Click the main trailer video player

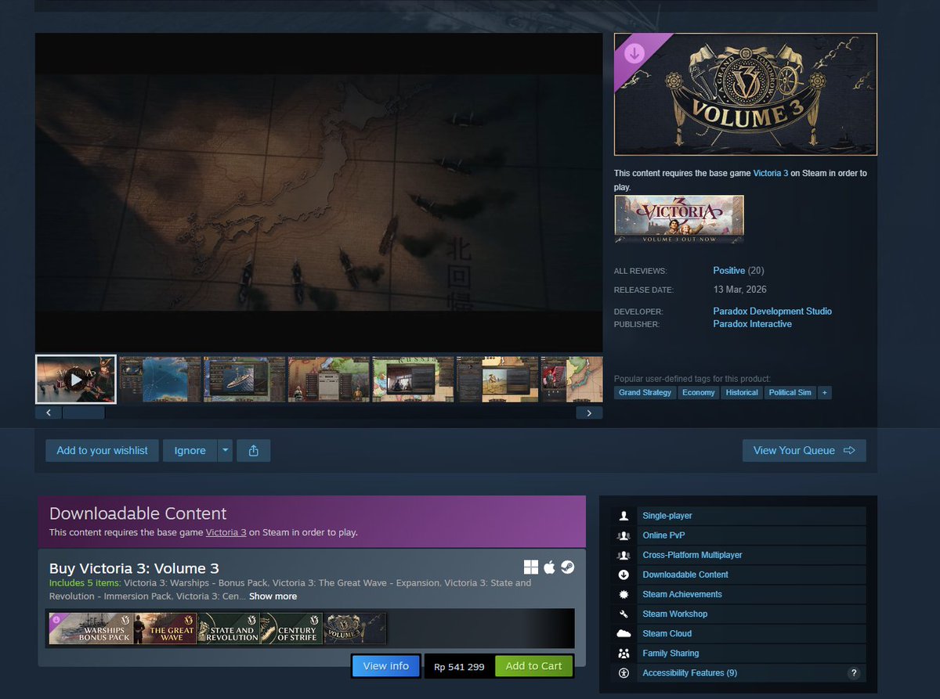[x=319, y=193]
